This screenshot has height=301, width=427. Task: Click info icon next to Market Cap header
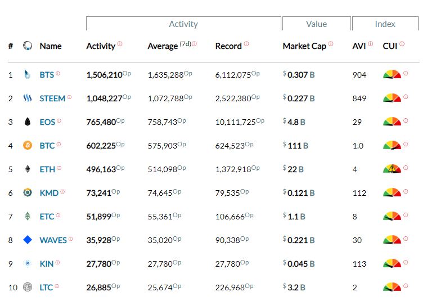point(331,43)
